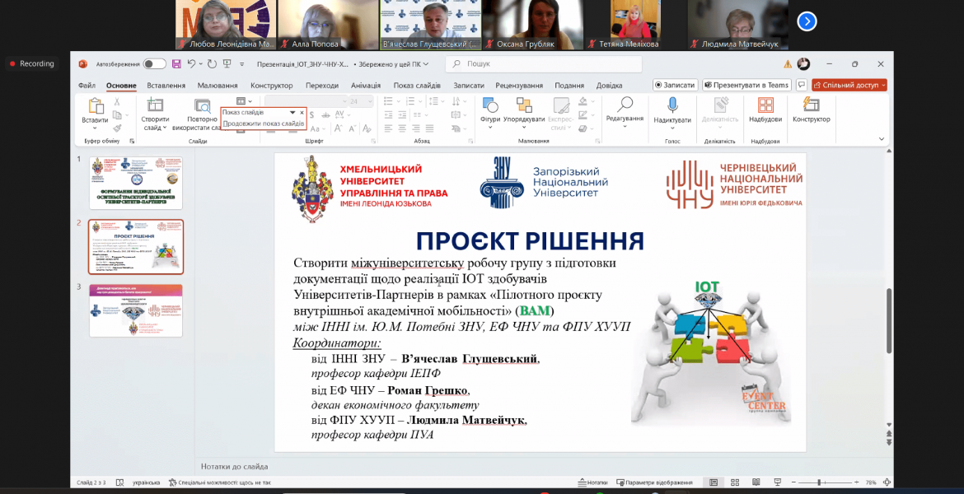Open the font size 24 dropdown
The width and height of the screenshot is (964, 494).
tap(370, 101)
